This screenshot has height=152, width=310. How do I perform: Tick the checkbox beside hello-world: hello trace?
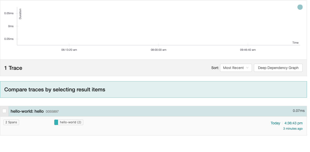(x=4, y=111)
